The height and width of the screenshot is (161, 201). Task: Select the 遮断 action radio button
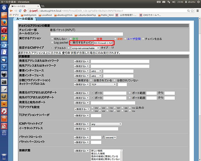[115, 39]
